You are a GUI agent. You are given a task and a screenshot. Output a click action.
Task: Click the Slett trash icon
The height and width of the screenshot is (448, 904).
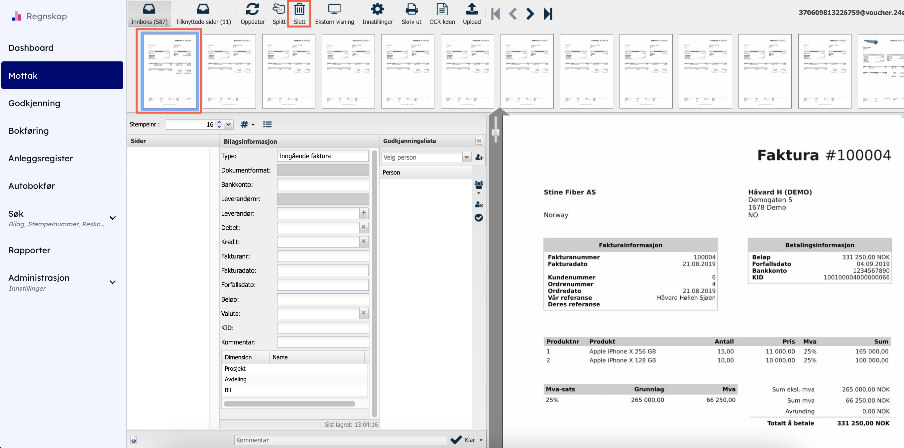(x=299, y=10)
